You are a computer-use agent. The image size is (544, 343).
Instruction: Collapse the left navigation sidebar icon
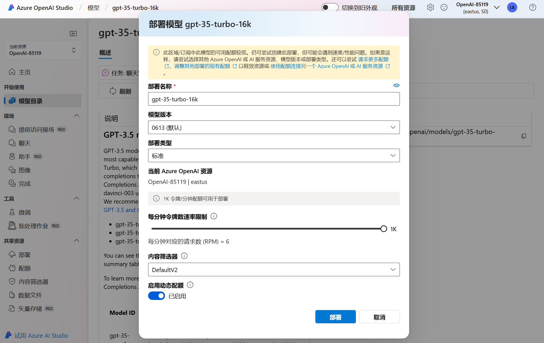pos(73,34)
